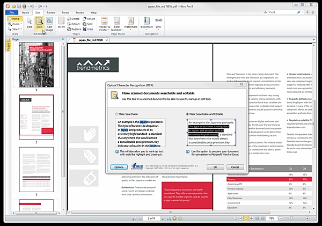The height and width of the screenshot is (226, 322).
Task: Click the Find magnifier icon
Action: [298, 12]
